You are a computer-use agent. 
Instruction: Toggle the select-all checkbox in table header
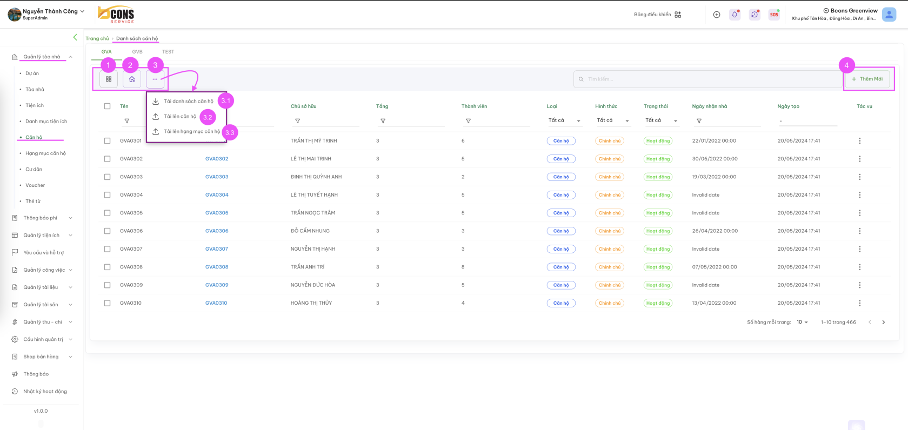coord(107,106)
